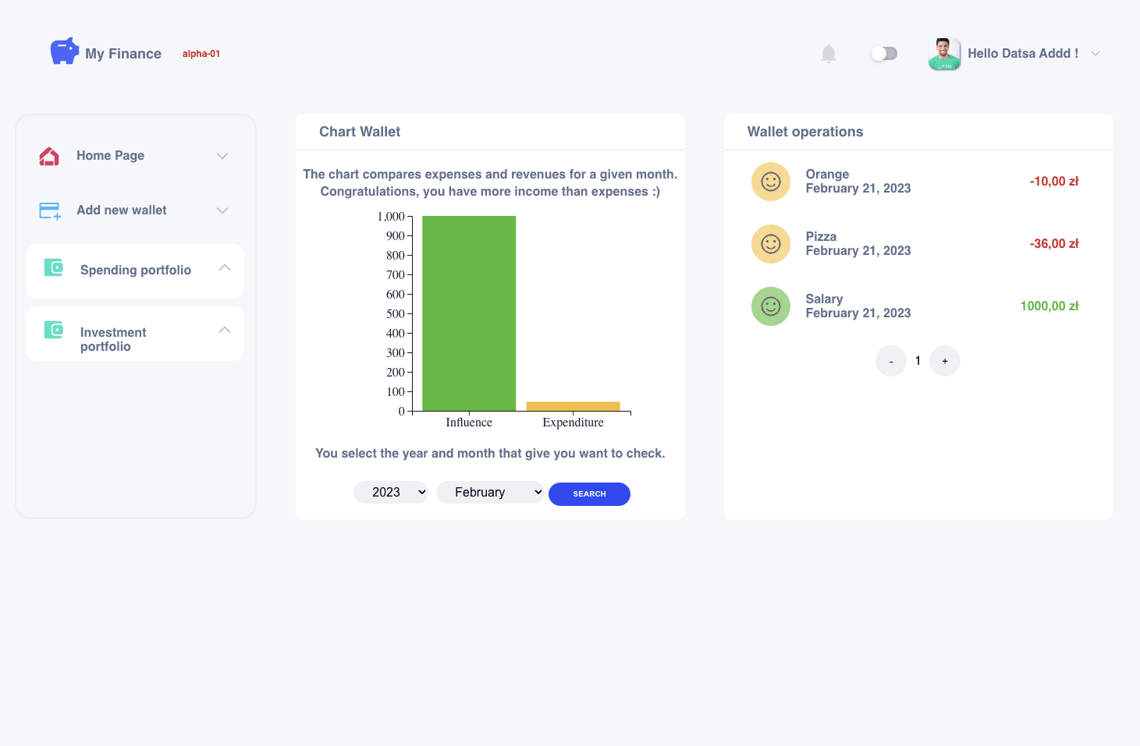The height and width of the screenshot is (746, 1140).
Task: Click the Orange transaction smiley icon
Action: (x=771, y=182)
